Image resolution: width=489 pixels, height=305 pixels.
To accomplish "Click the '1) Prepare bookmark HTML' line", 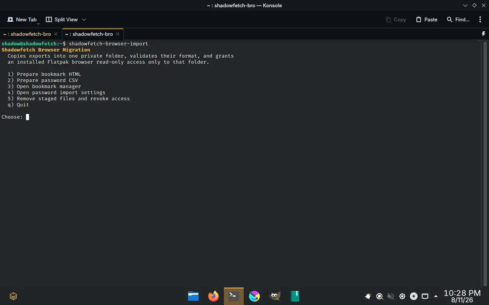I will (44, 74).
